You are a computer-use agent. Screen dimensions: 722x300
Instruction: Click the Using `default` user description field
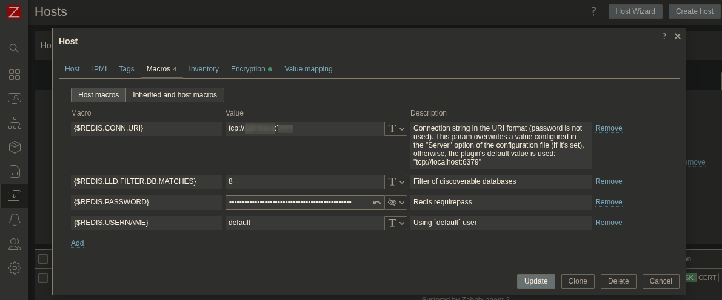(501, 223)
